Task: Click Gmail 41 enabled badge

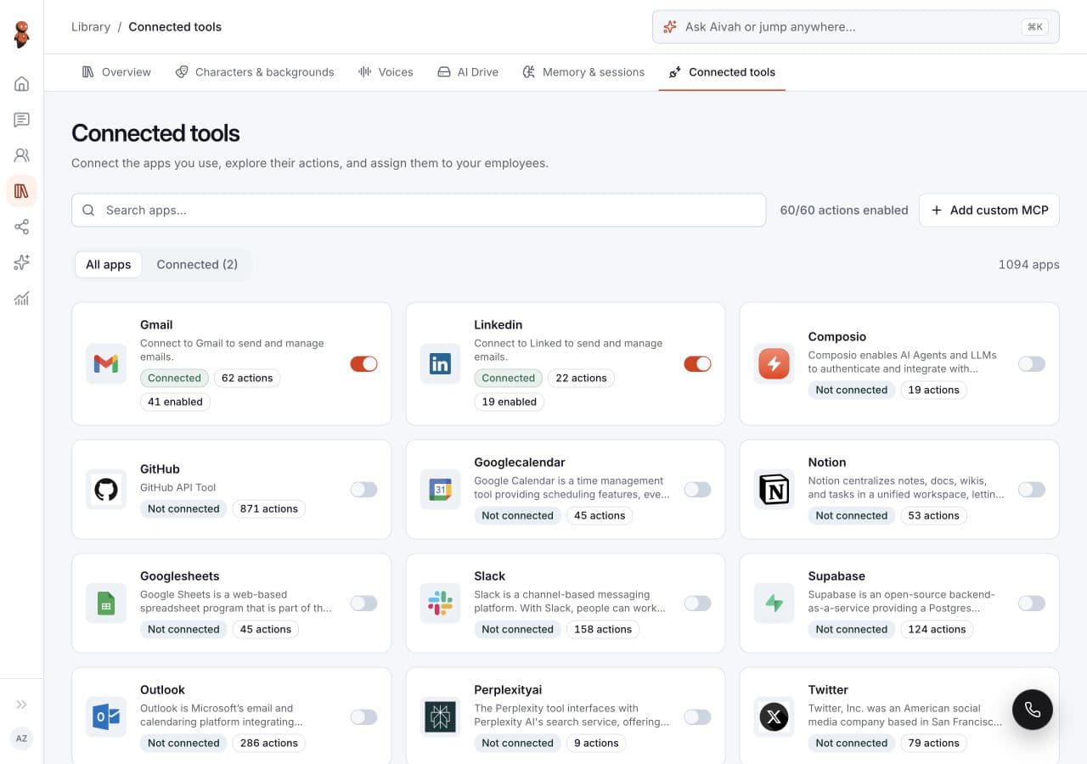Action: tap(175, 402)
